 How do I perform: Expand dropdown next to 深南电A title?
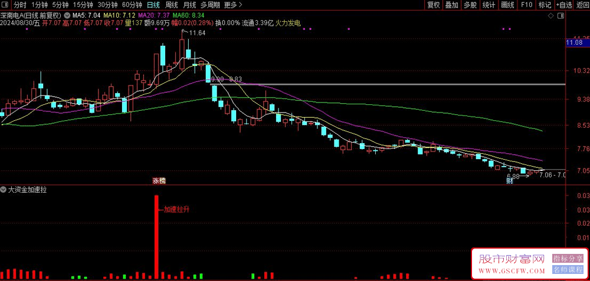coord(67,16)
